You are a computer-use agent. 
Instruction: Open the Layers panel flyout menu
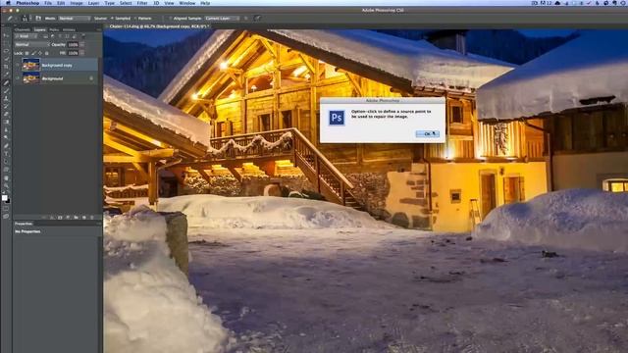coord(98,29)
